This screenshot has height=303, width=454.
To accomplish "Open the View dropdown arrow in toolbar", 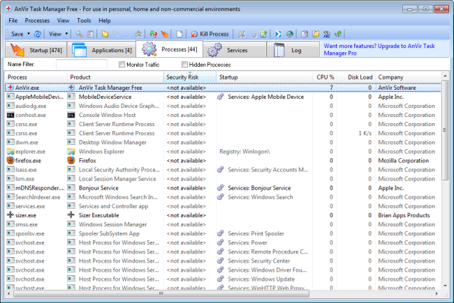I will (66, 34).
